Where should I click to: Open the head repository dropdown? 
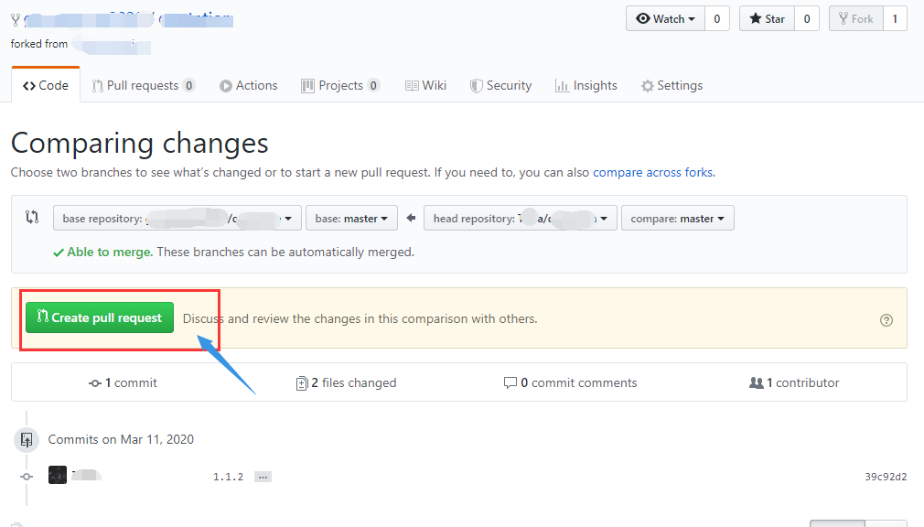point(520,219)
